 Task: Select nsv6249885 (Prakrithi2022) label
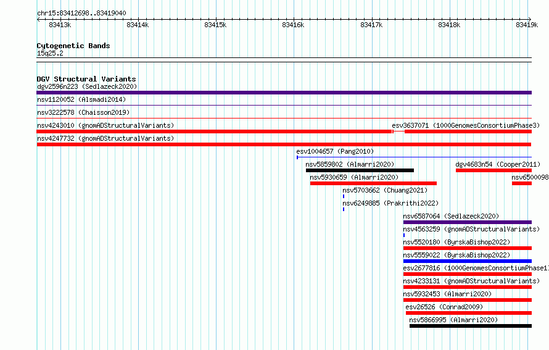(x=390, y=203)
